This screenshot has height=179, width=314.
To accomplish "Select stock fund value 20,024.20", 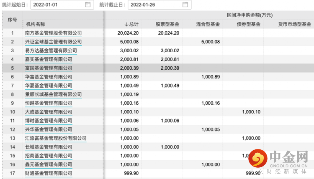I will pyautogui.click(x=169, y=33).
